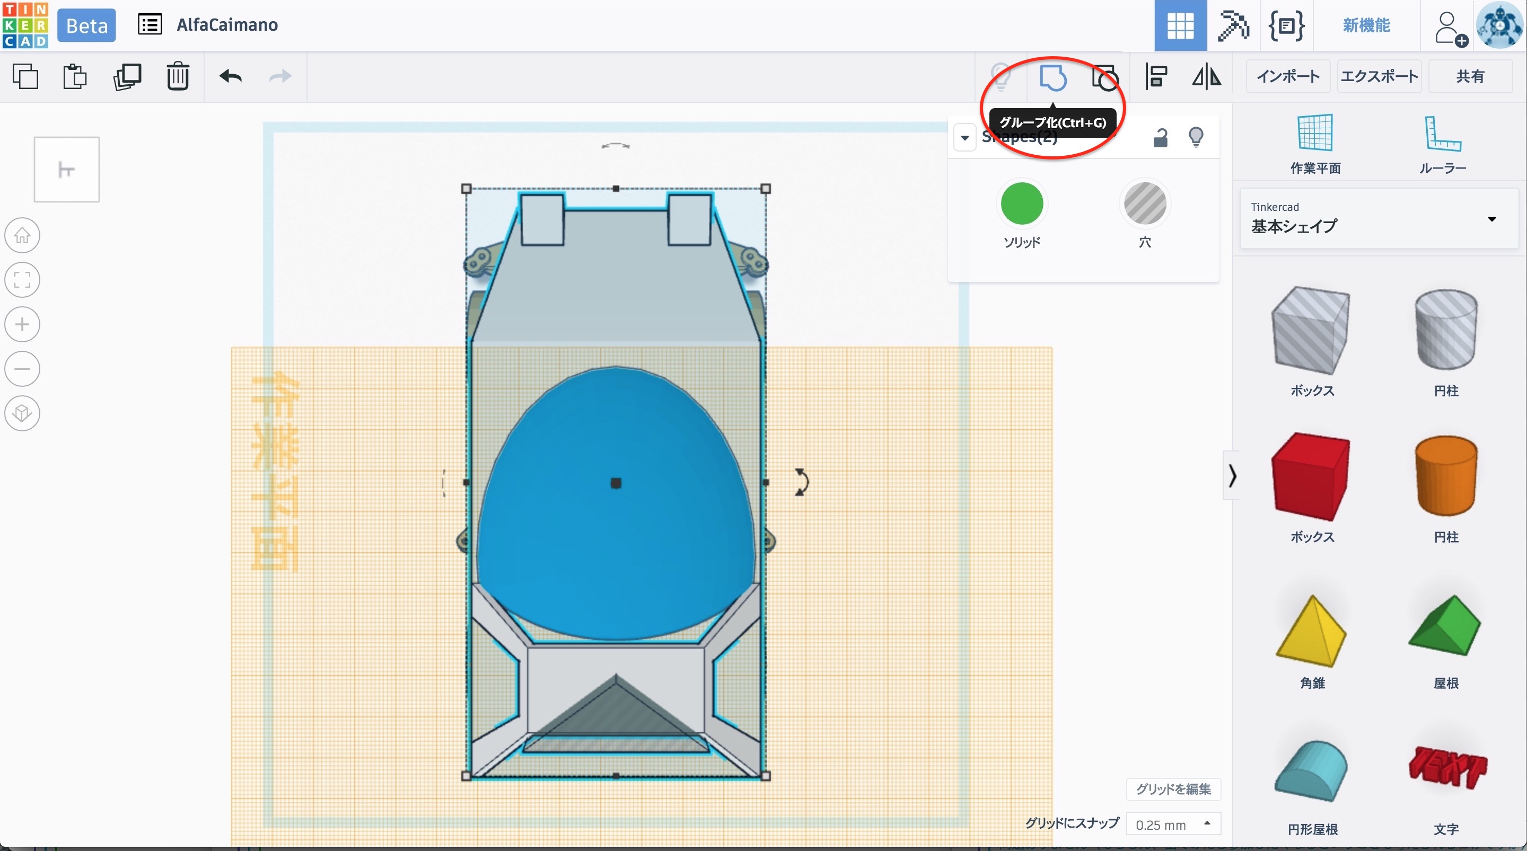Undo the last action

click(231, 76)
